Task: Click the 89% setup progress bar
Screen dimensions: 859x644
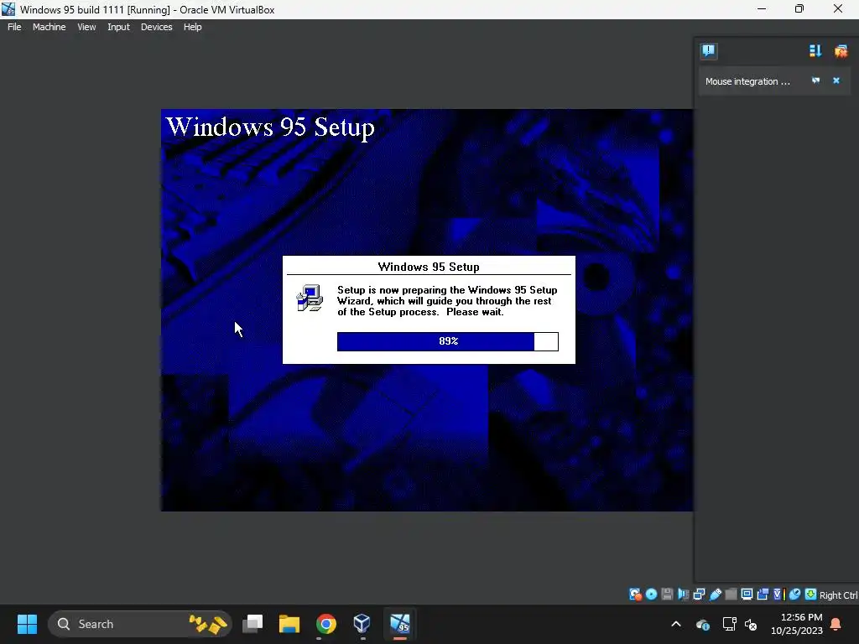Action: coord(448,341)
